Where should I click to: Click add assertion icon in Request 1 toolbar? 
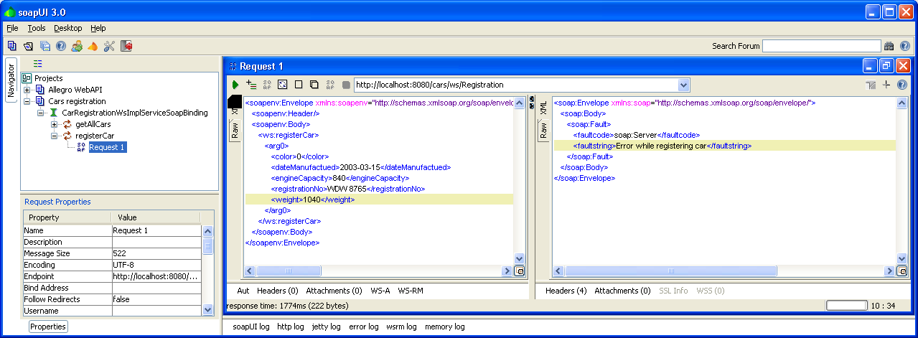pyautogui.click(x=251, y=85)
